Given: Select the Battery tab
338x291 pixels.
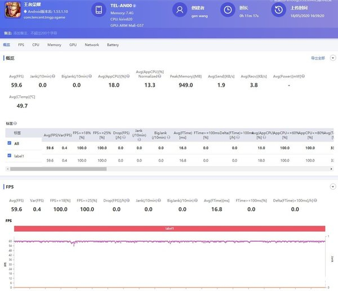Looking at the screenshot, I should pyautogui.click(x=113, y=44).
